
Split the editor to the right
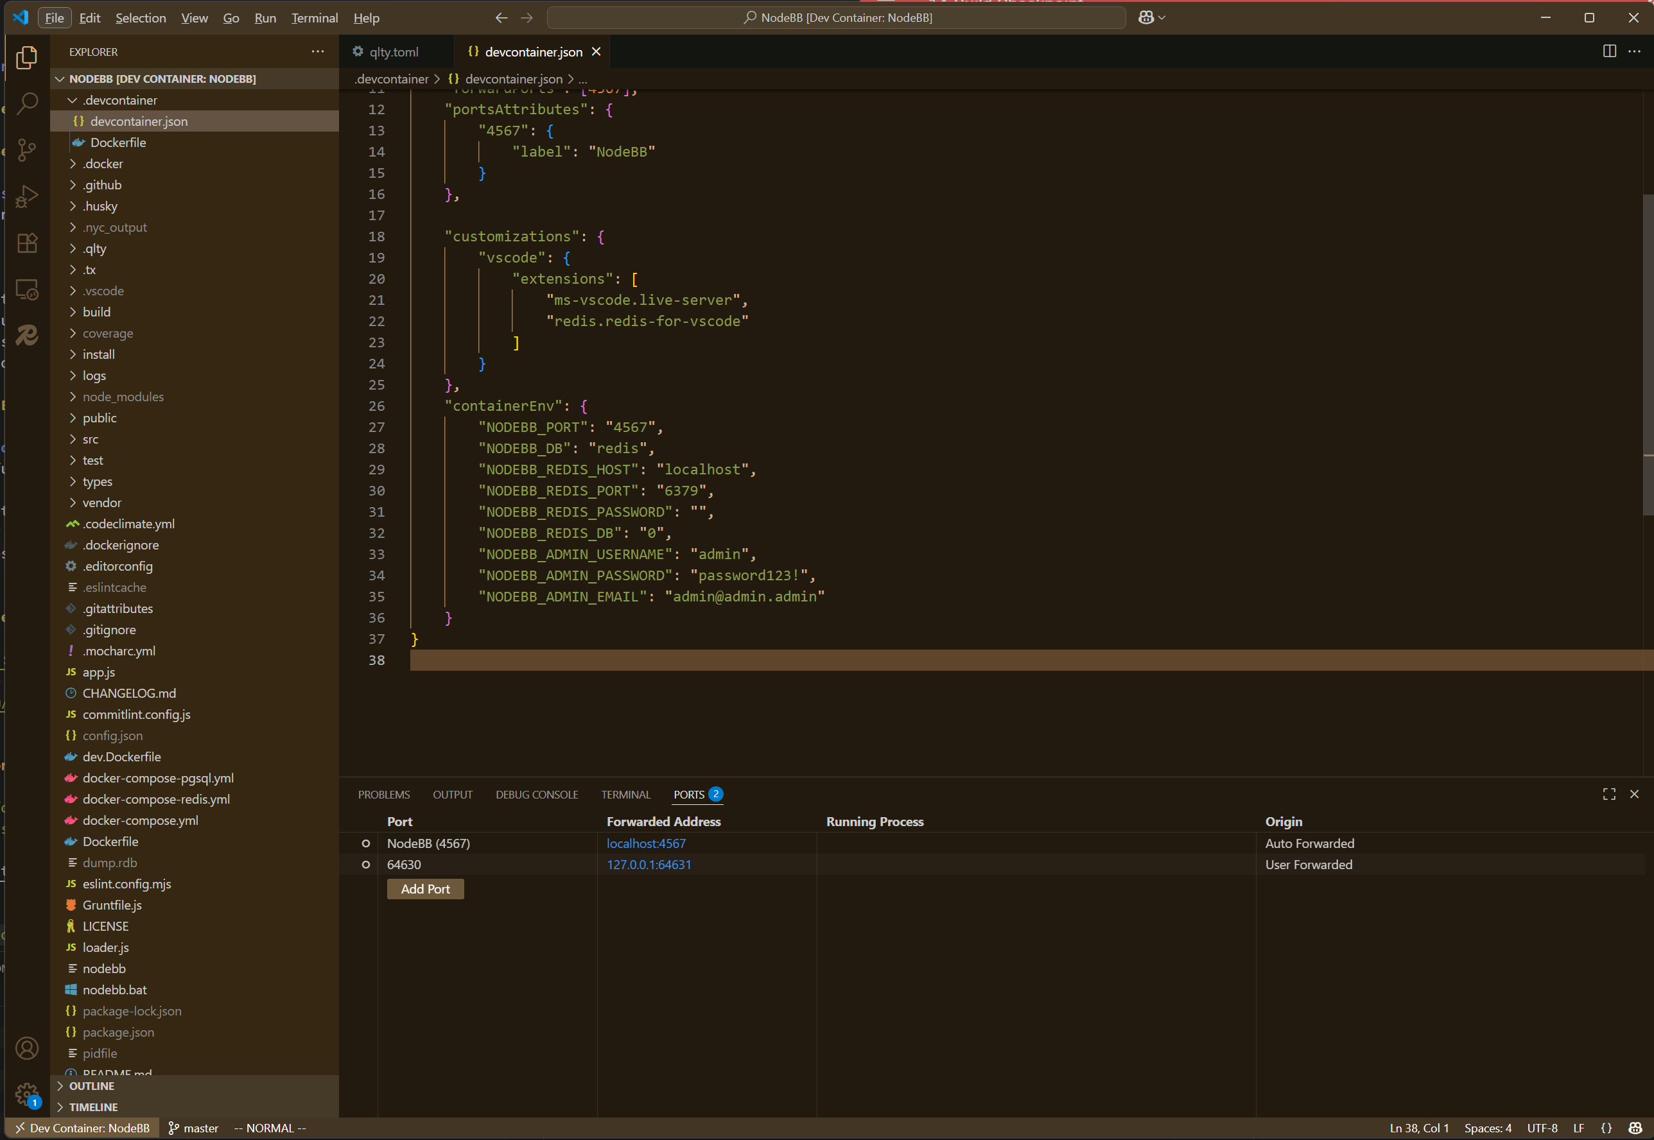click(x=1610, y=51)
